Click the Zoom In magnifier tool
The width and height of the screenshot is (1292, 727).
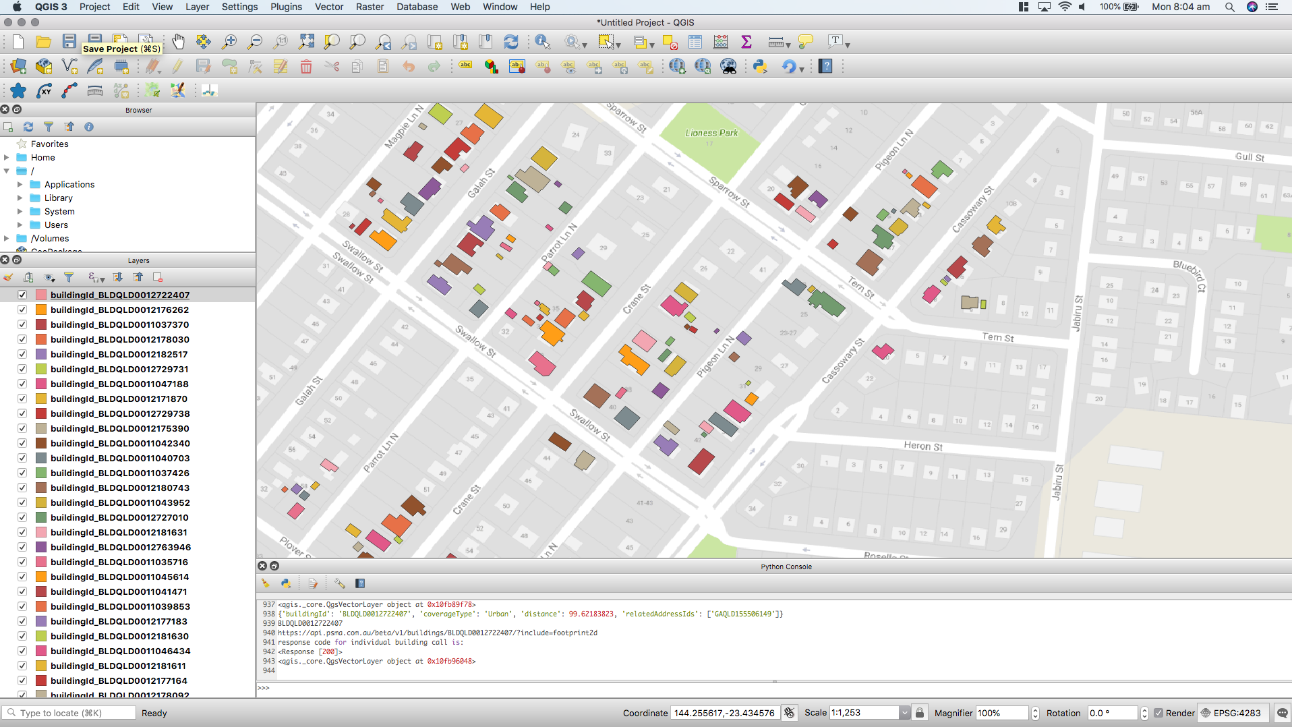pos(229,42)
